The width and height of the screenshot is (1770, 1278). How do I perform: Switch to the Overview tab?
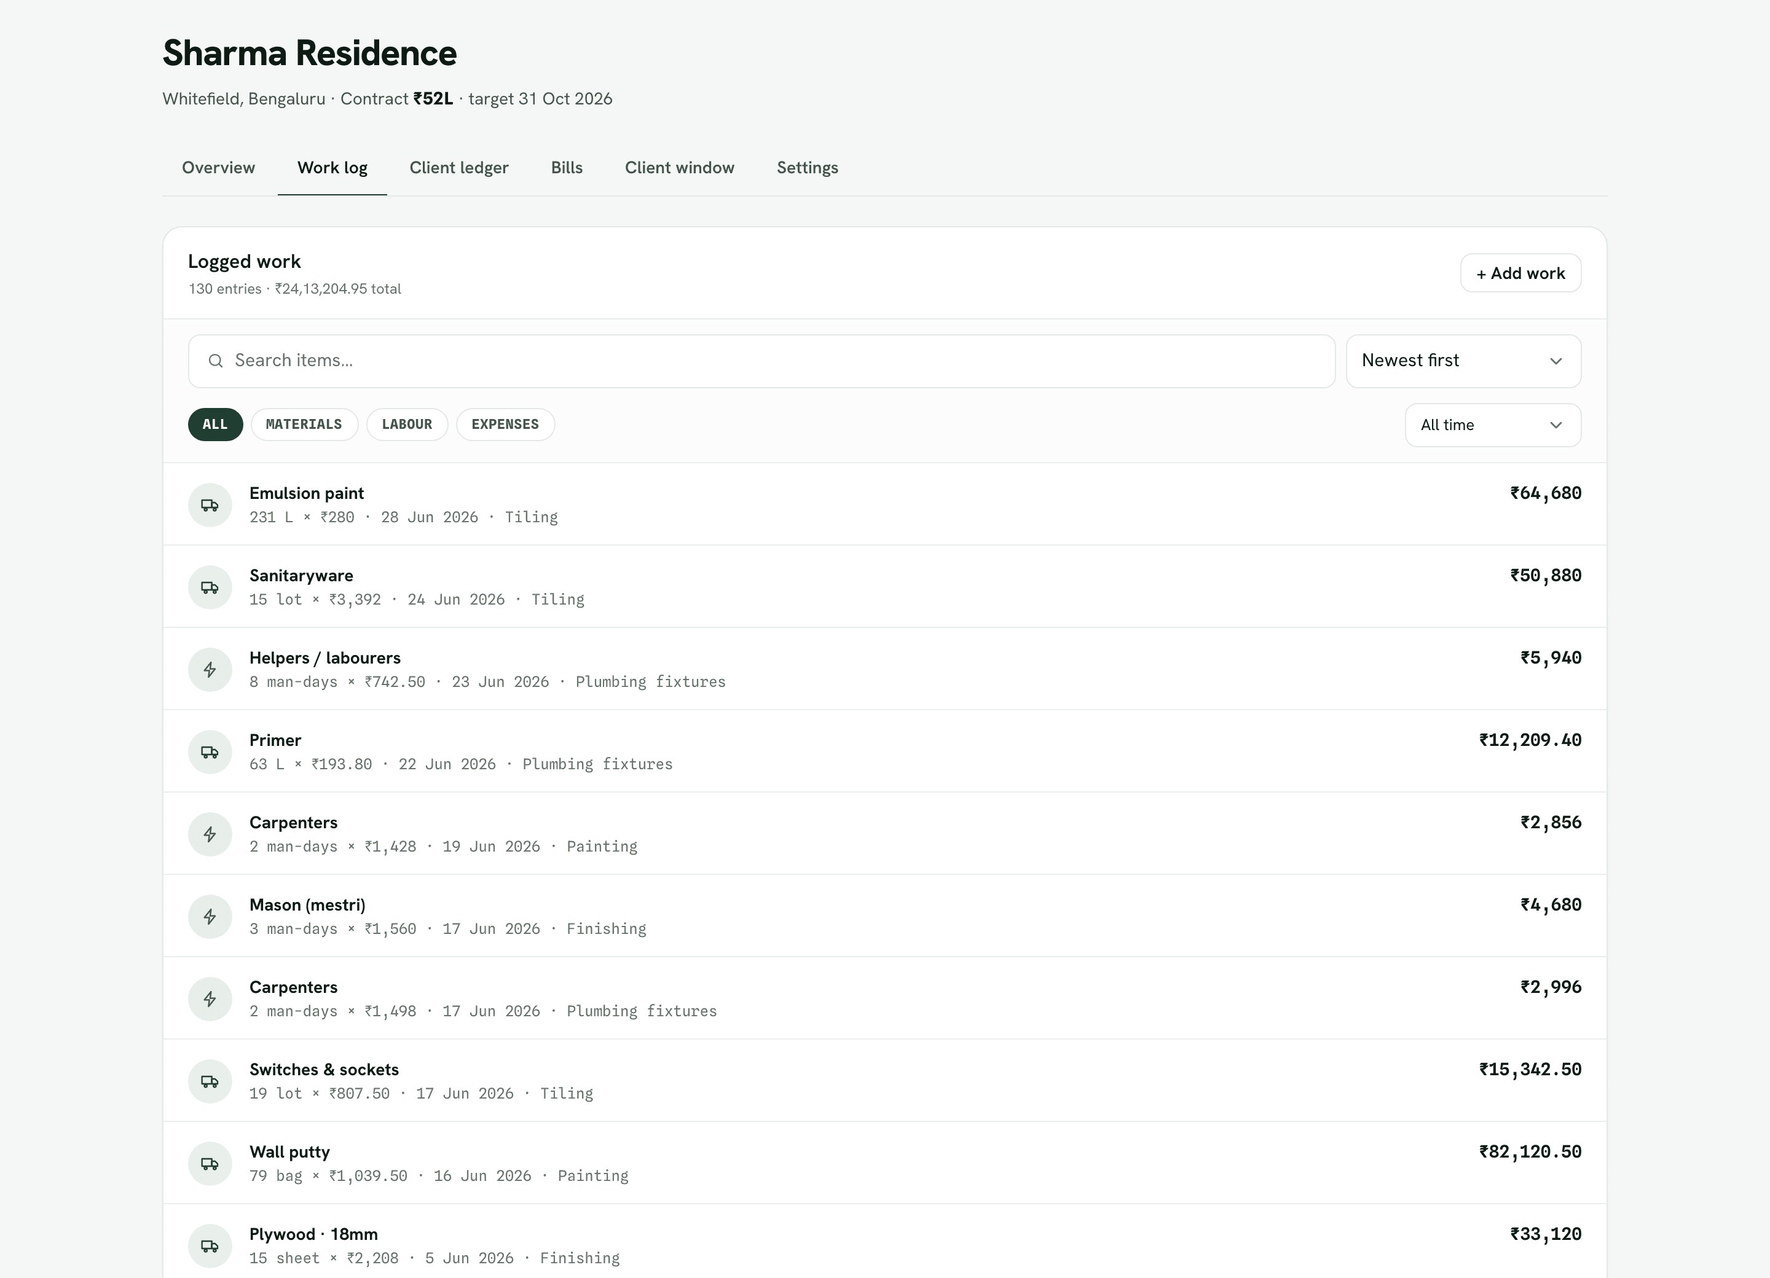tap(219, 168)
